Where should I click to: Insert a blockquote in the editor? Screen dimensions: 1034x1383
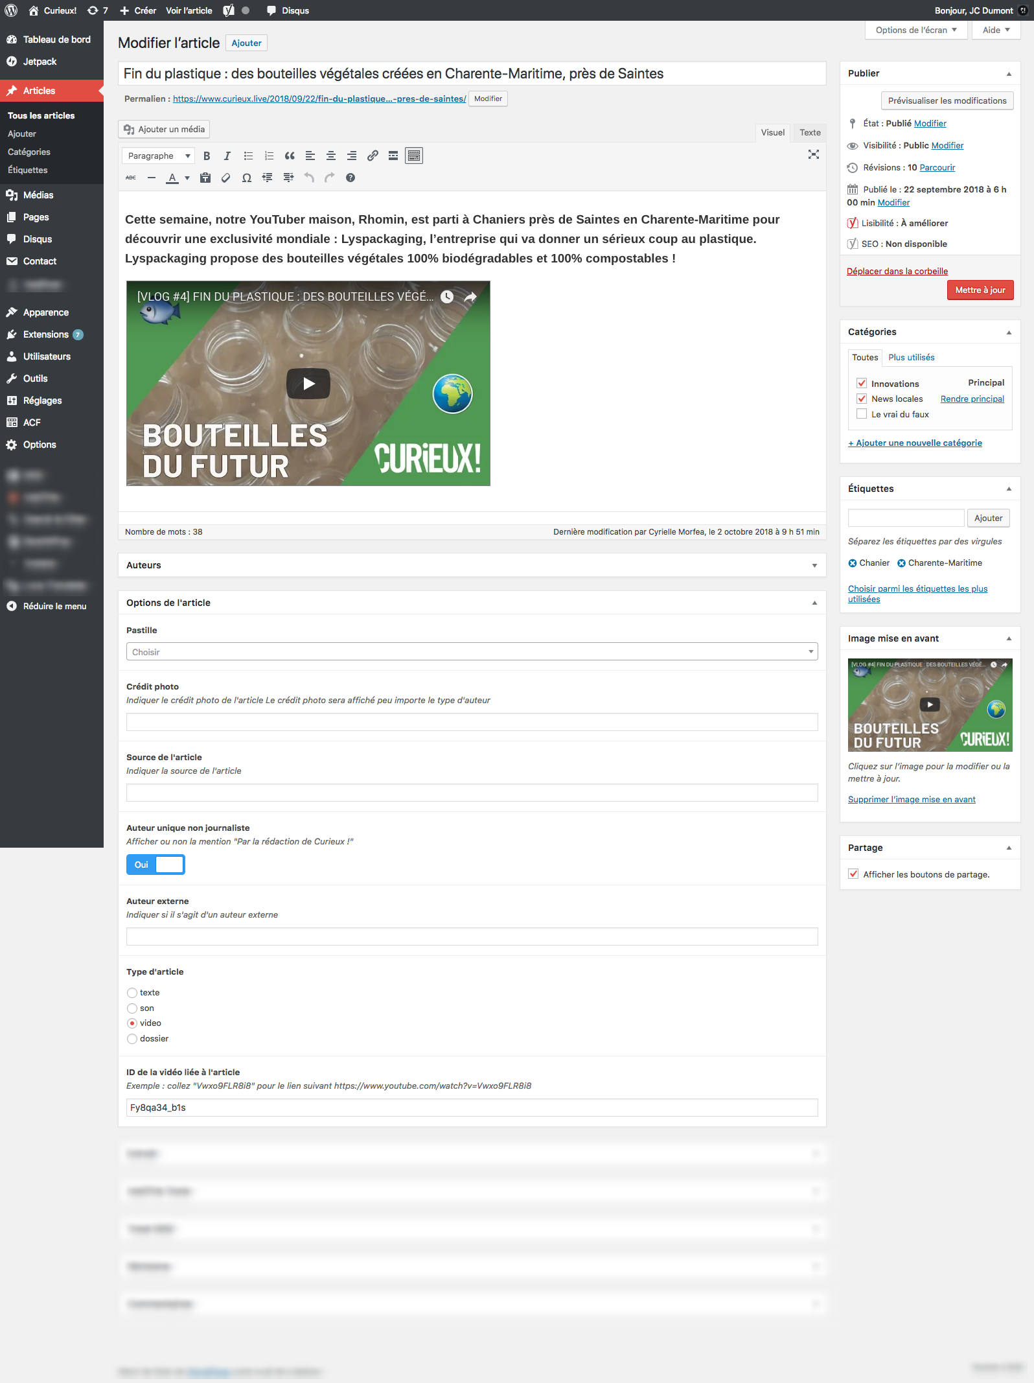tap(290, 156)
